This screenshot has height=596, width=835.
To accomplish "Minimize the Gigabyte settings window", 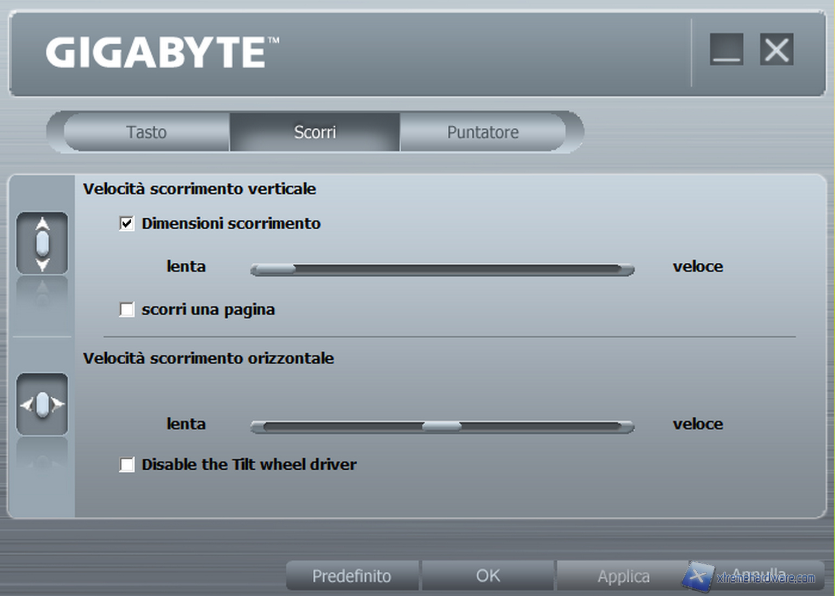I will (x=726, y=50).
